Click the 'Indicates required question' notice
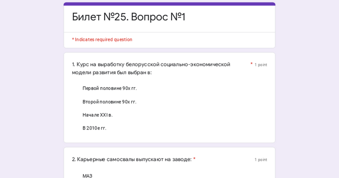The width and height of the screenshot is (339, 178). point(102,39)
